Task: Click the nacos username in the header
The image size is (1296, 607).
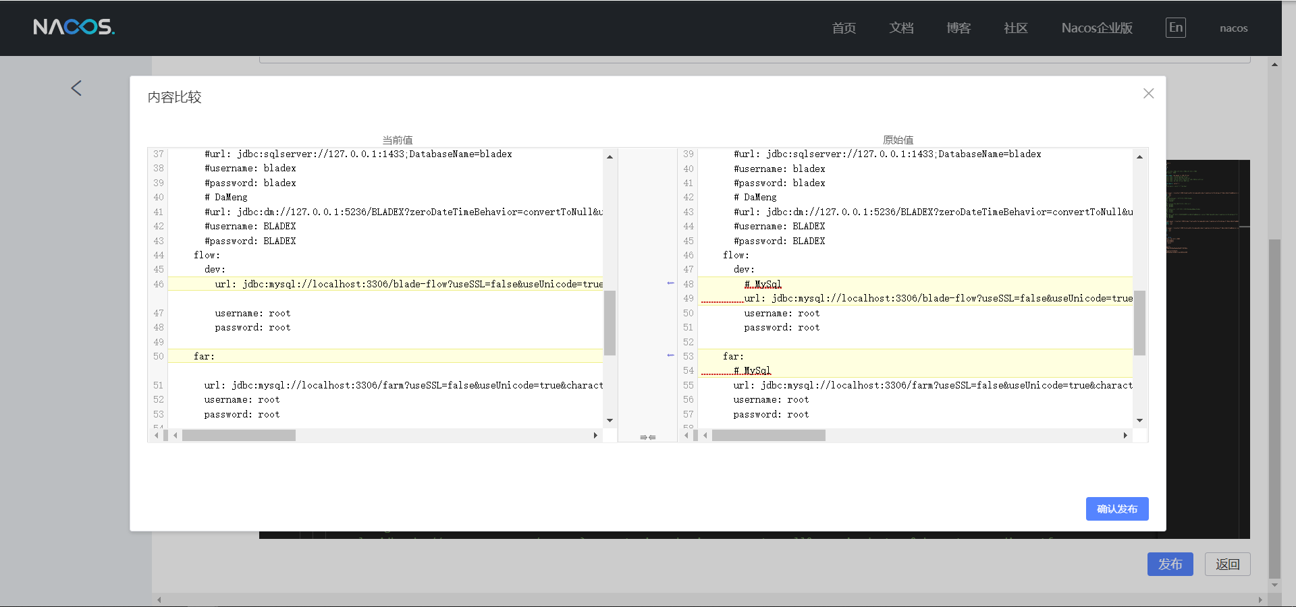Action: tap(1233, 28)
